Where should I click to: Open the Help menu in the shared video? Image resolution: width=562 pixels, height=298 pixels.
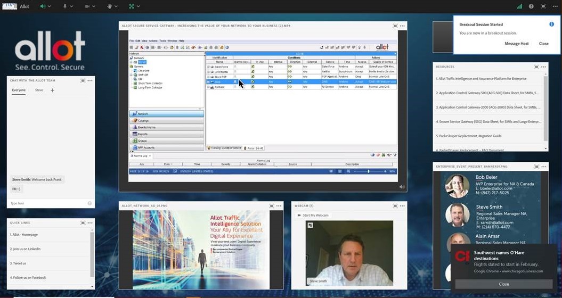click(181, 41)
